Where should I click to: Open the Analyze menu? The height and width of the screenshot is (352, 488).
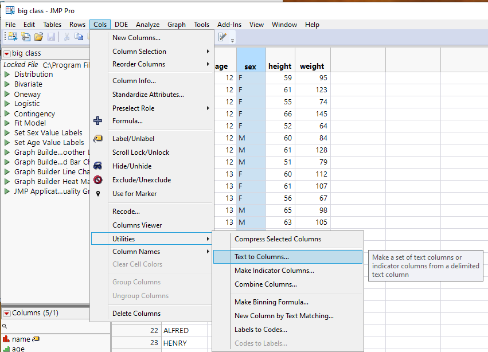click(147, 25)
